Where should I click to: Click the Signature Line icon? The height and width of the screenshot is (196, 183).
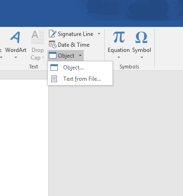click(52, 34)
